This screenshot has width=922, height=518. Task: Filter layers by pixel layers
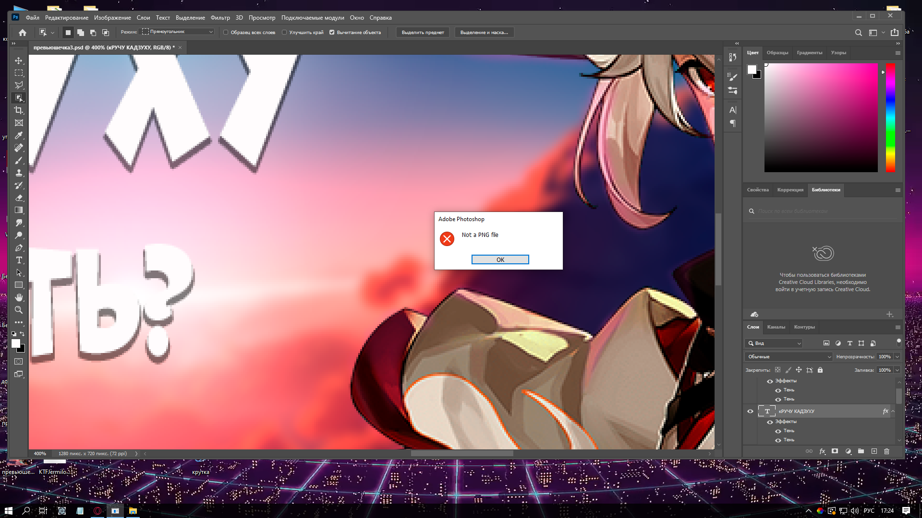tap(826, 343)
